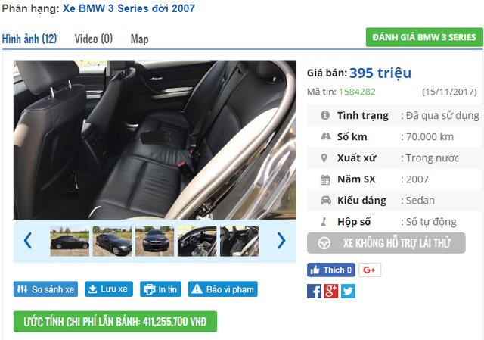484x340 pixels.
Task: Click the G+ button next to Thích
Action: (x=370, y=270)
